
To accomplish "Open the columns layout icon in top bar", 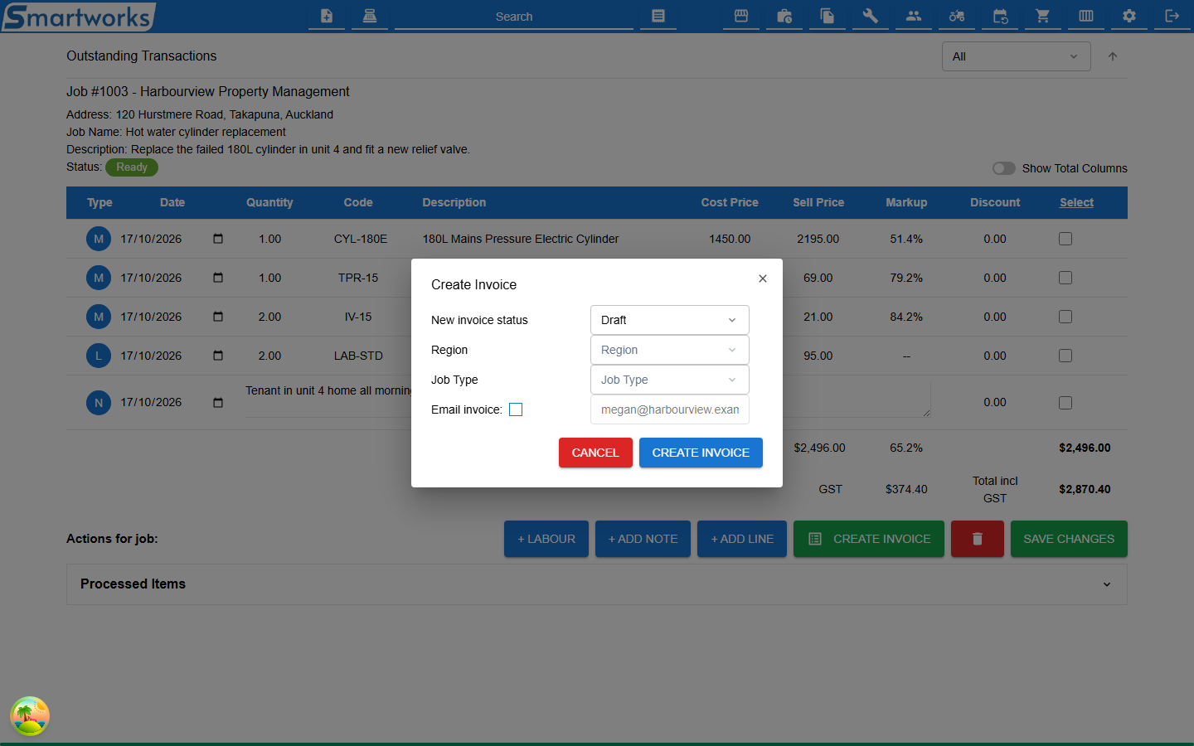I will click(1086, 16).
